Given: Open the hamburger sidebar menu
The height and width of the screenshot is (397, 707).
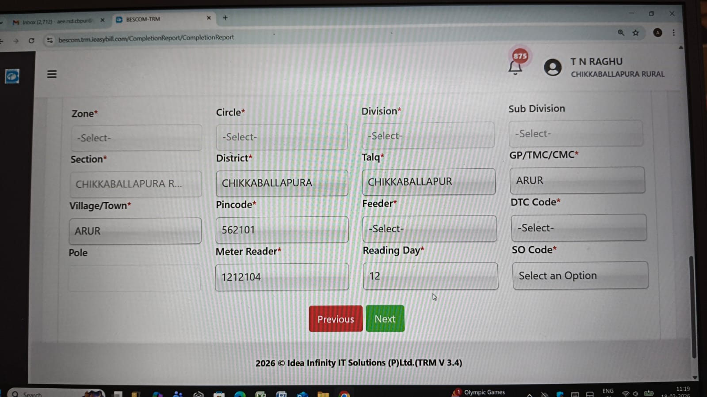Looking at the screenshot, I should (52, 74).
